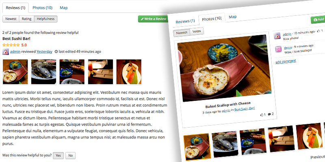325x162 pixels.
Task: Click the thumbs-up icon on admin's photo comment
Action: coord(318,32)
